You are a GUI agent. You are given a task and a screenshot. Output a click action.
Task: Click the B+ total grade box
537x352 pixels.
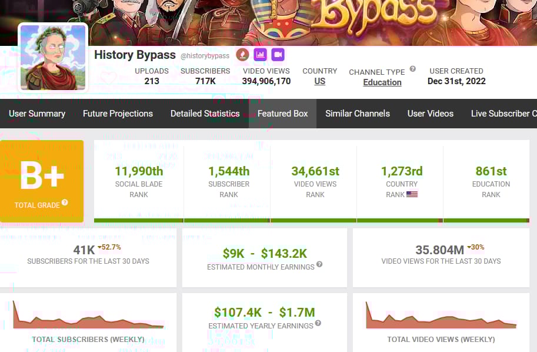pos(42,181)
